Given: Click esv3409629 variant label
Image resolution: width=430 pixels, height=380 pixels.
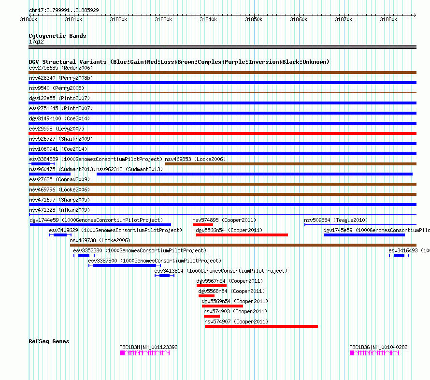Looking at the screenshot, I should click(116, 230).
